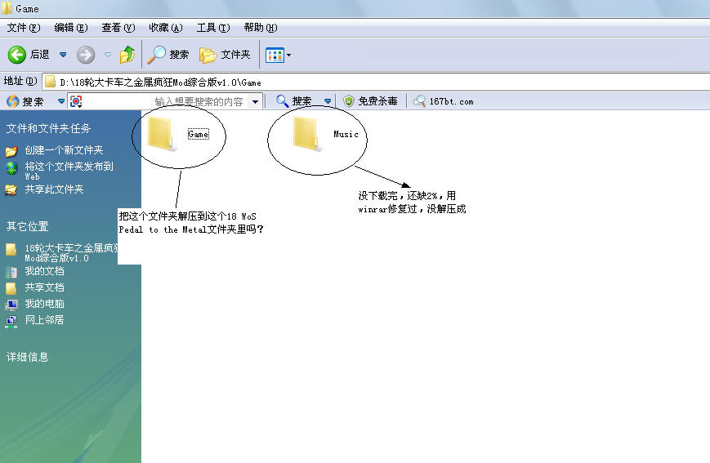Click the 网上邻居 network icon
This screenshot has width=710, height=463.
click(11, 322)
